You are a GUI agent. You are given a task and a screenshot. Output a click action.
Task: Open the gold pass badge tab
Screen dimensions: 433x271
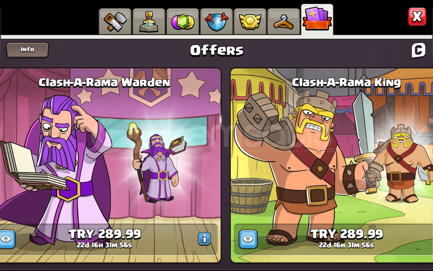[250, 22]
